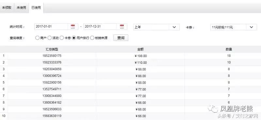Sort by the 数量 column header
Viewport: 261px width, 120px height.
click(x=229, y=49)
